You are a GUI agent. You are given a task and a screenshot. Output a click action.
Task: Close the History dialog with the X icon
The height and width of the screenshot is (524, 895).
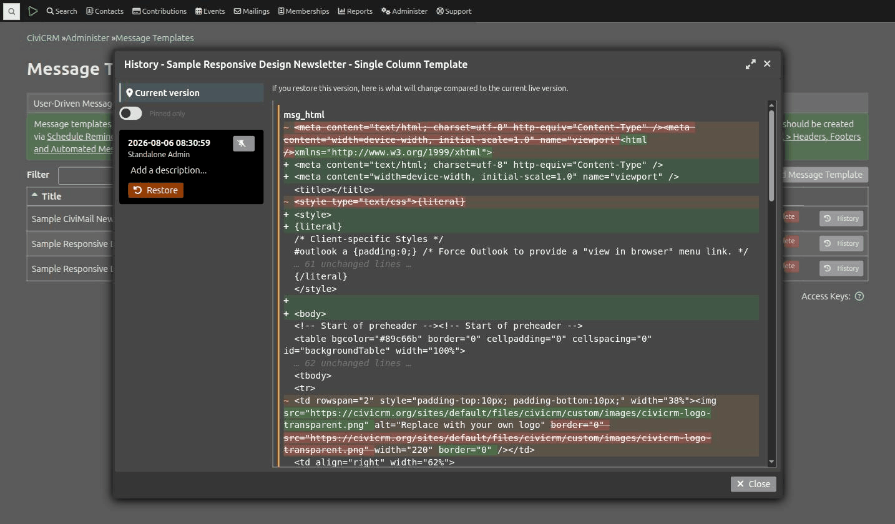coord(767,64)
